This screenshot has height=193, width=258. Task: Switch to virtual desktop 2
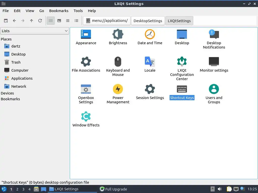click(x=17, y=189)
